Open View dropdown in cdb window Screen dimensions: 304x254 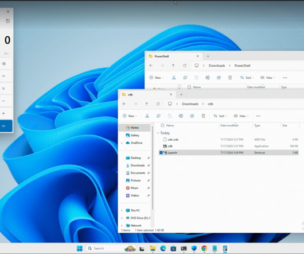click(x=241, y=116)
